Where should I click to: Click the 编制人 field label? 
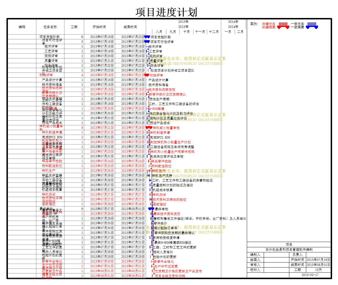click(x=255, y=255)
